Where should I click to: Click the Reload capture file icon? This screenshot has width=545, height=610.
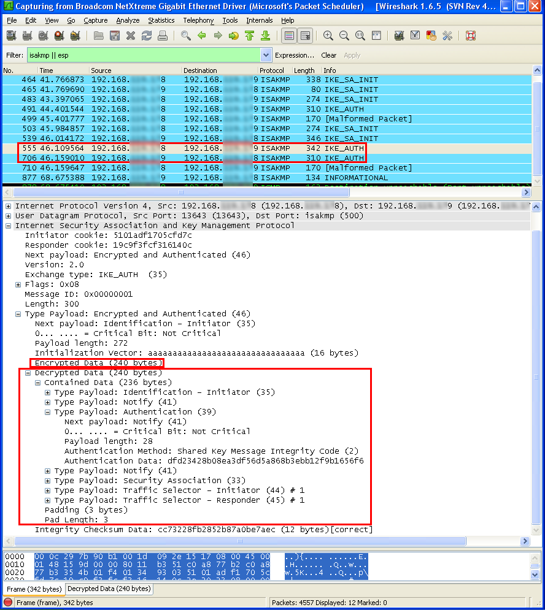point(147,36)
